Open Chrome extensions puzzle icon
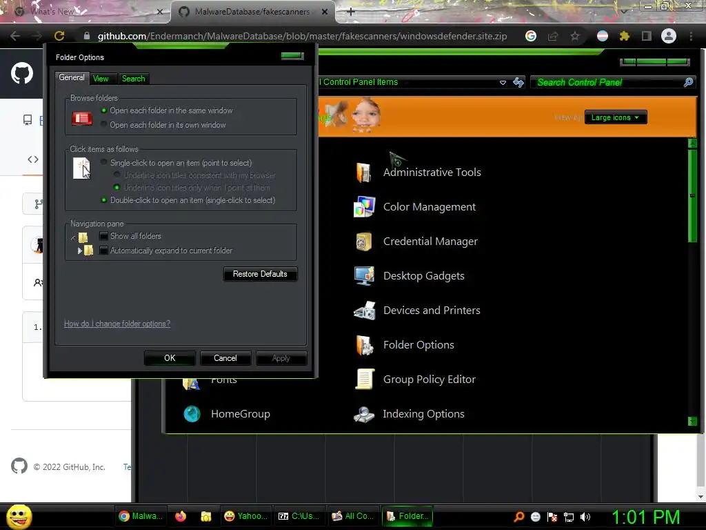Screen dimensions: 706x530 point(624,36)
